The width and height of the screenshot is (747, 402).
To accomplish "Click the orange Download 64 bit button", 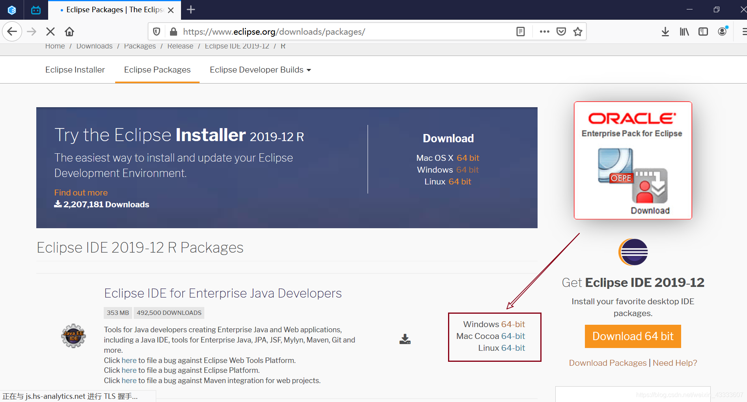I will tap(633, 336).
